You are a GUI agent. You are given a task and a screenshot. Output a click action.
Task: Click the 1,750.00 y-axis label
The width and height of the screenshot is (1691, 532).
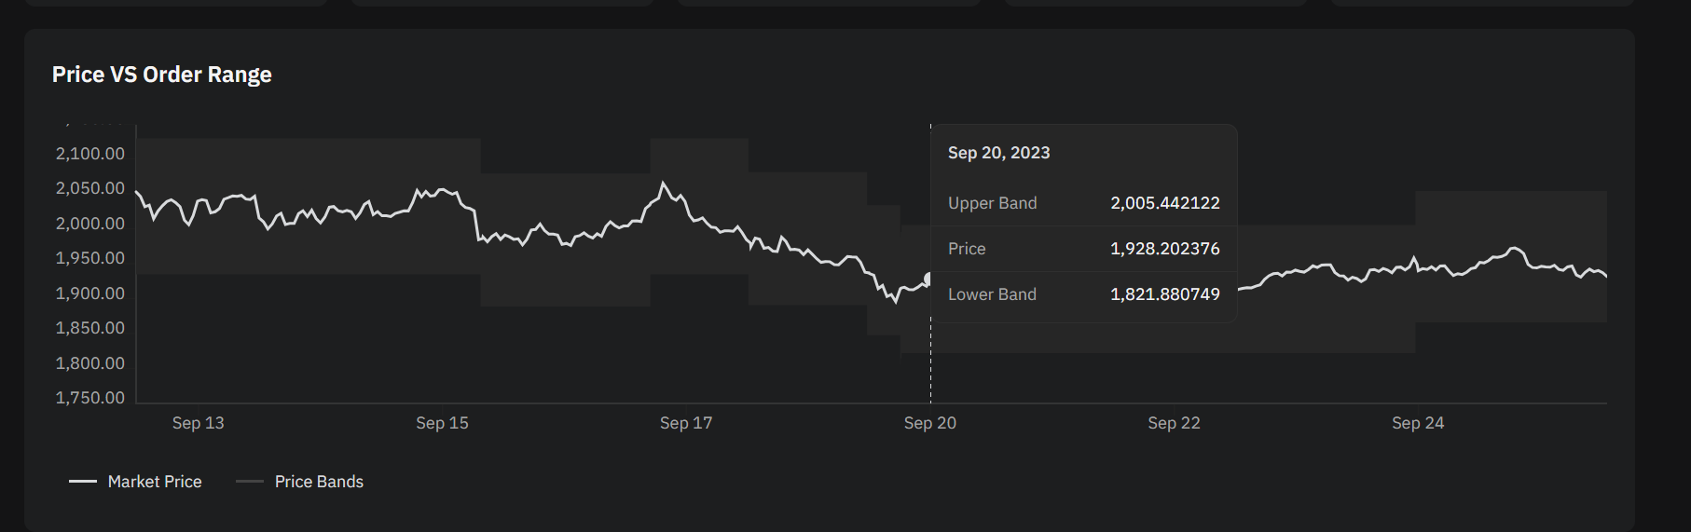click(90, 398)
